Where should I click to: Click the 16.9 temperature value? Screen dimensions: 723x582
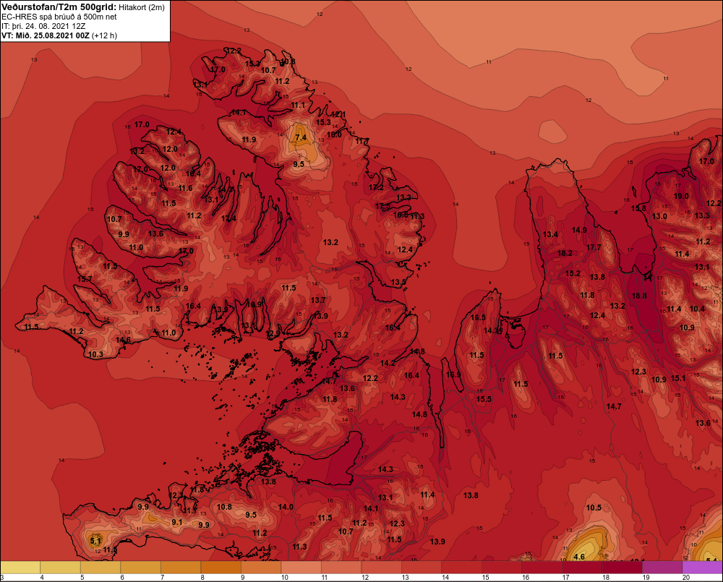[x=453, y=375]
